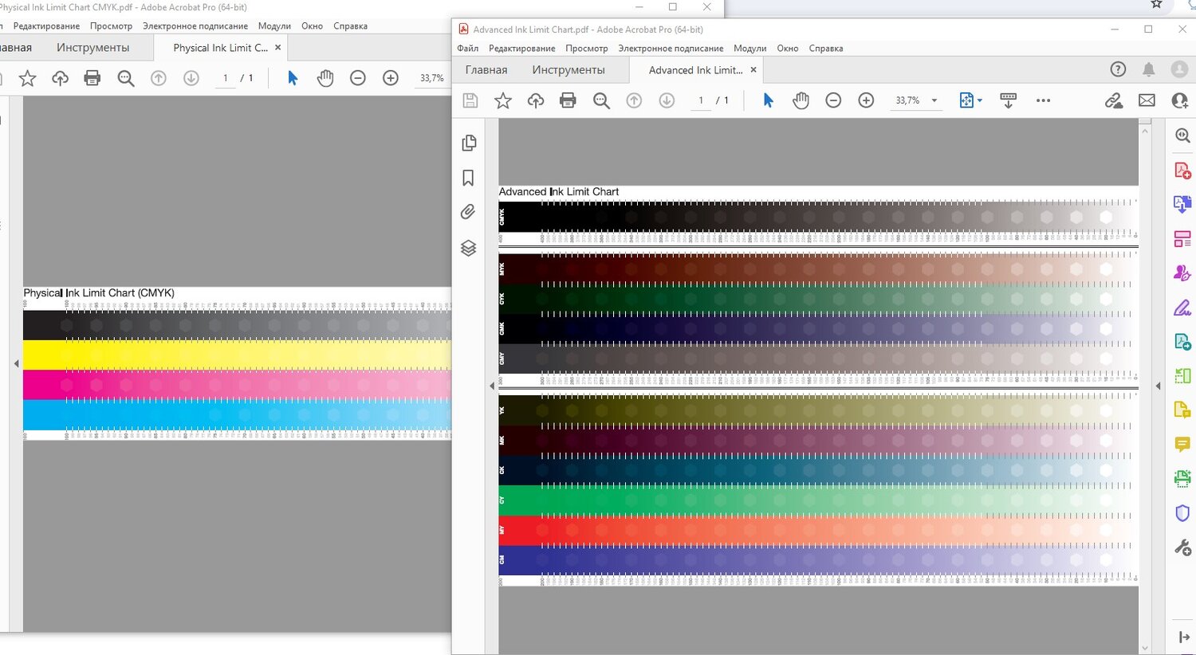Select the arrow selection tool in left window
The height and width of the screenshot is (655, 1196).
[293, 78]
